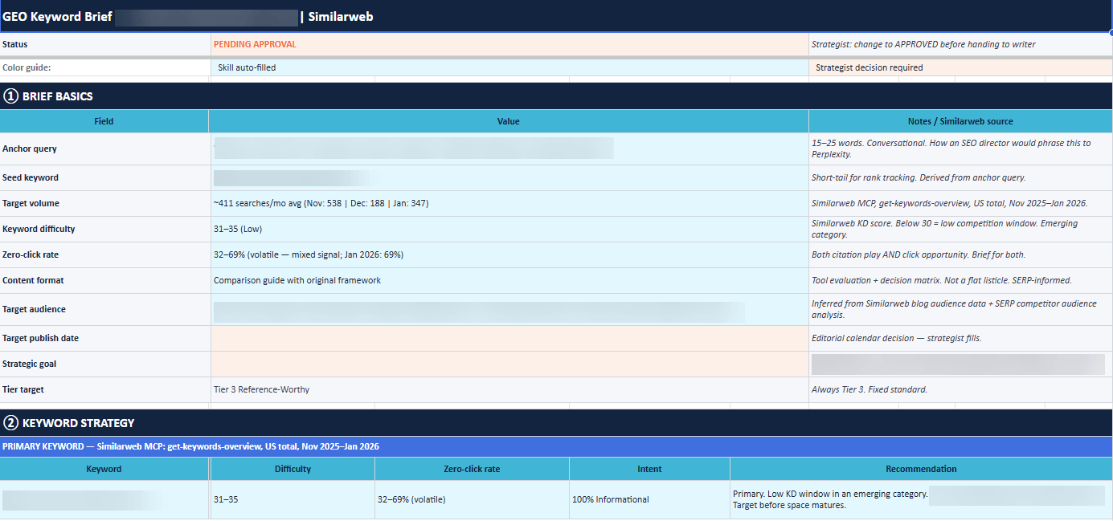Click the '32–69% (volatile — mixed signal' cell
Viewport: 1113px width, 521px height.
point(509,254)
